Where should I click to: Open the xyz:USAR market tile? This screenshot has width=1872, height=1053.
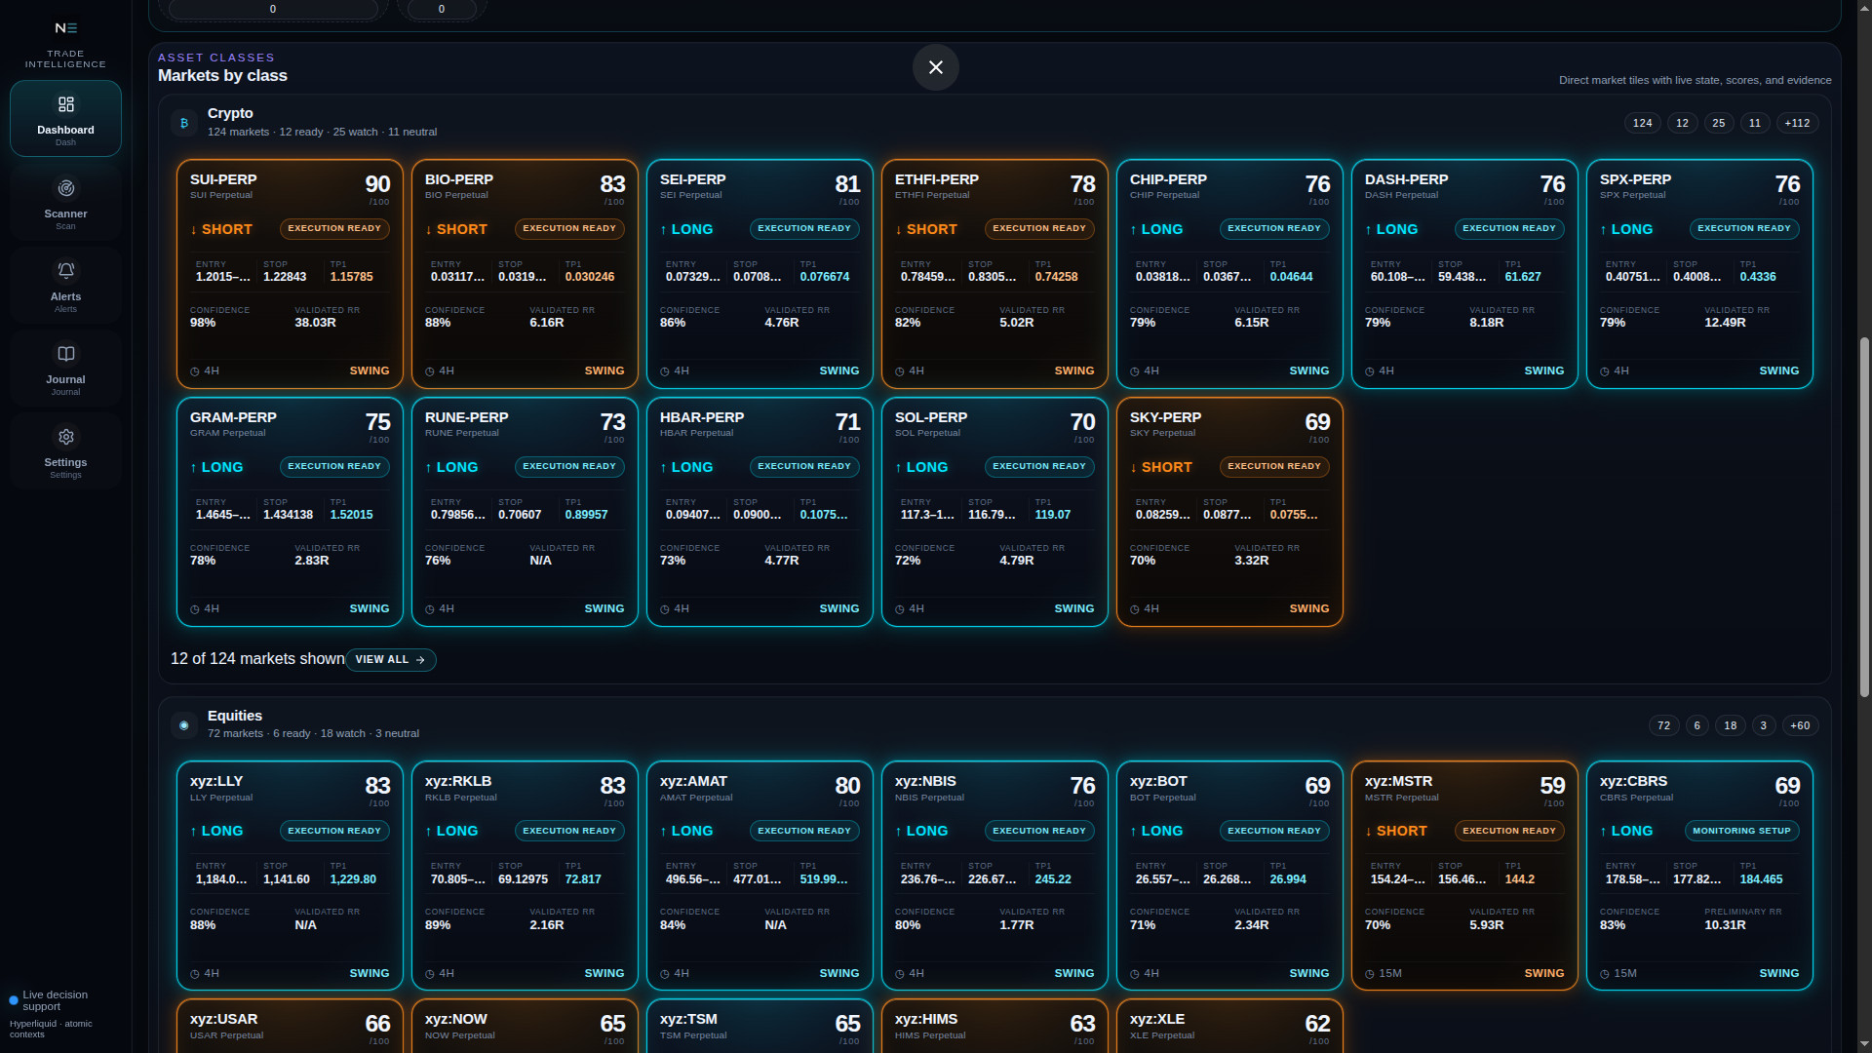coord(290,1026)
